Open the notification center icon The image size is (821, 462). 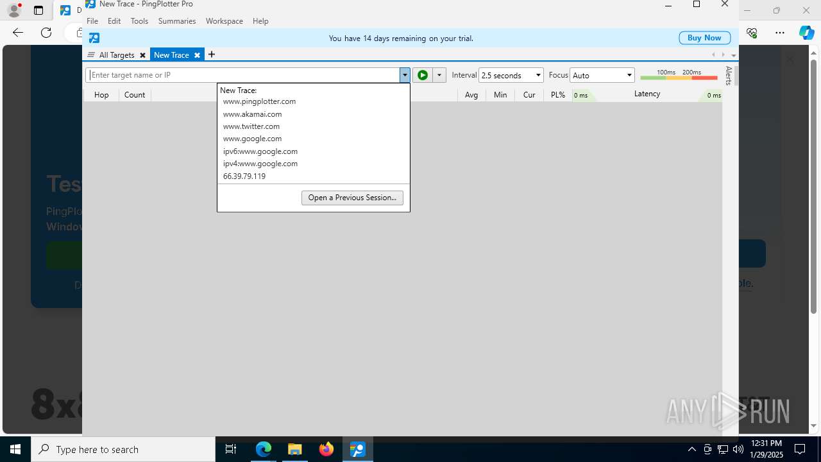point(800,449)
